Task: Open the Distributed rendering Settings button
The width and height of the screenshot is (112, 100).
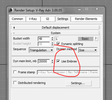Action: 79,83
